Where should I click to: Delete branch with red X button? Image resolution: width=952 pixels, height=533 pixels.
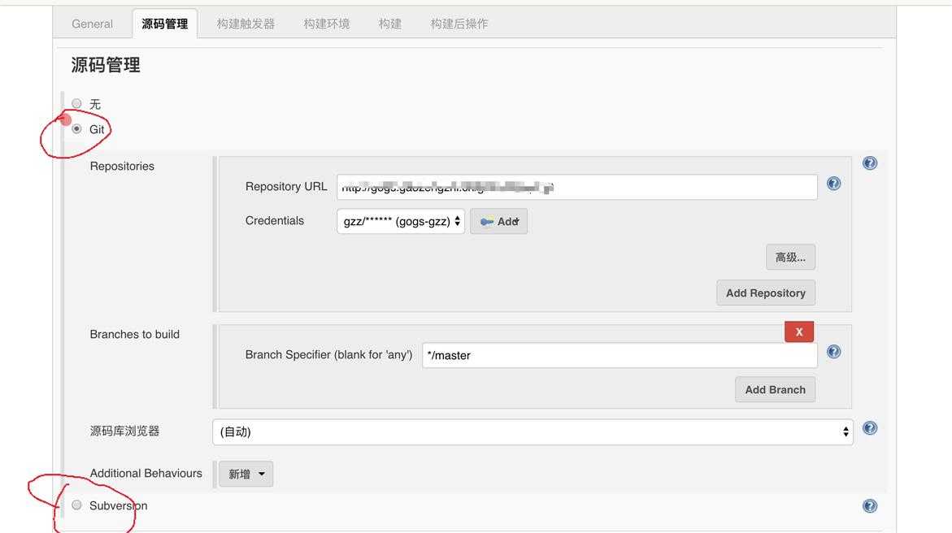(799, 332)
